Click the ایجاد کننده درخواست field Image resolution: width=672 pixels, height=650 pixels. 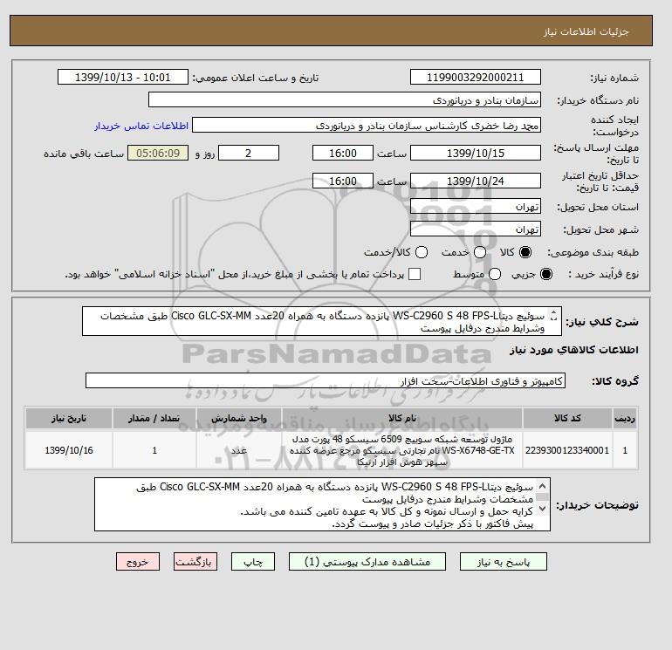pyautogui.click(x=367, y=126)
